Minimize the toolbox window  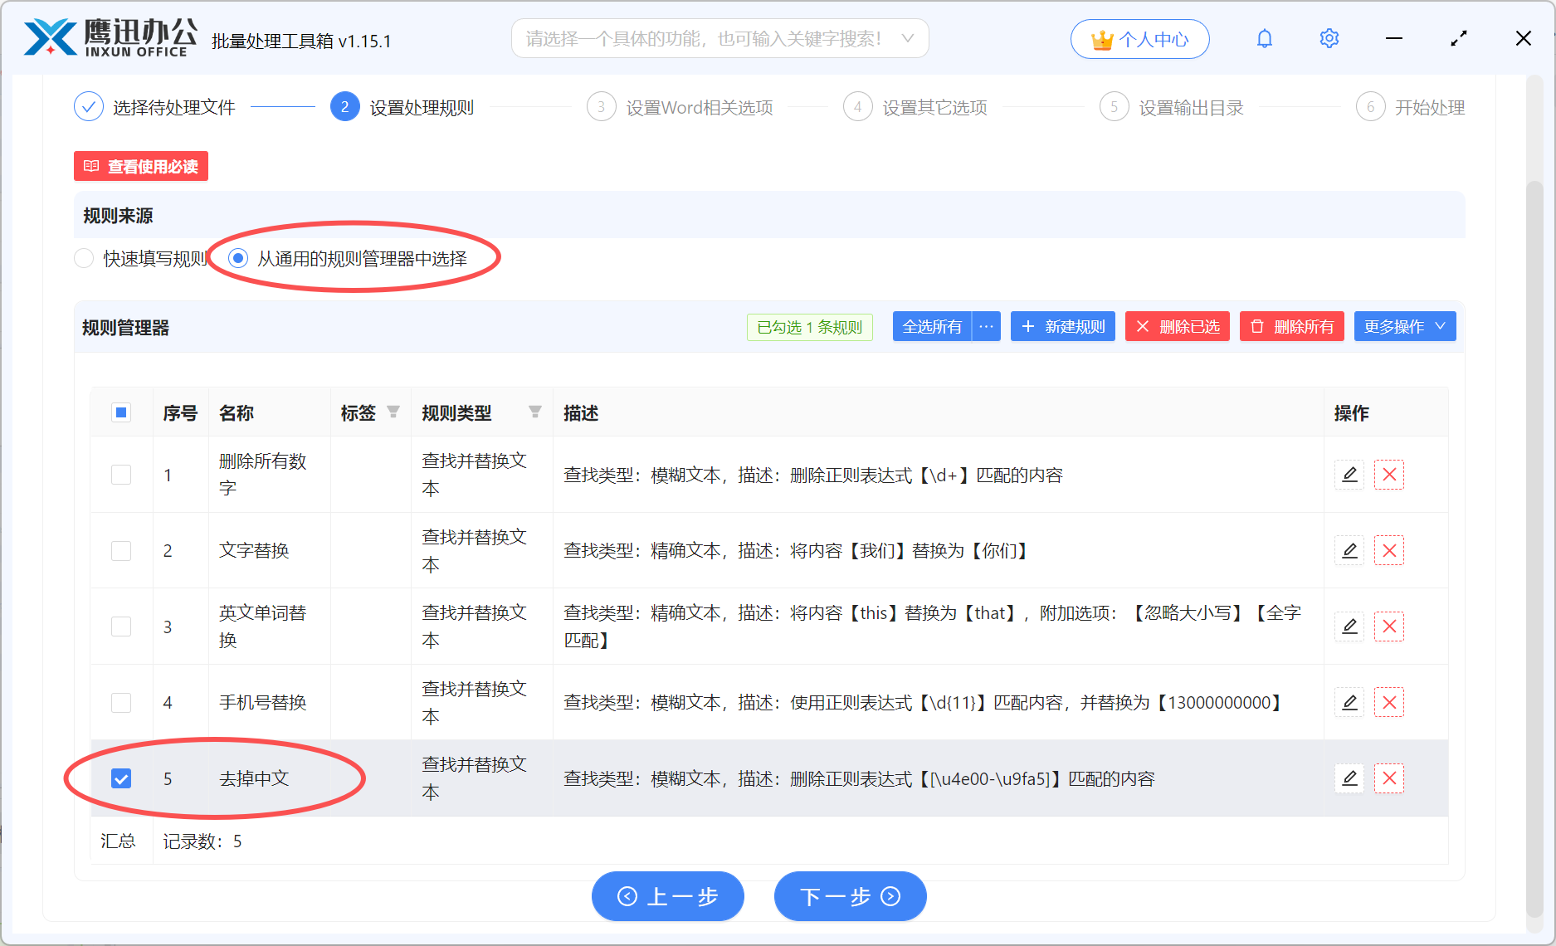[x=1393, y=39]
